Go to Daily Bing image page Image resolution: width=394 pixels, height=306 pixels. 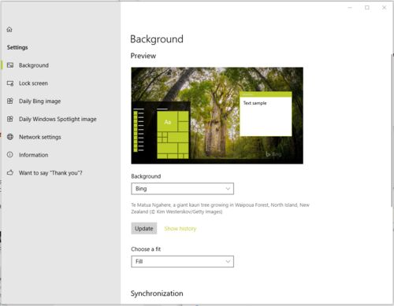pyautogui.click(x=39, y=101)
